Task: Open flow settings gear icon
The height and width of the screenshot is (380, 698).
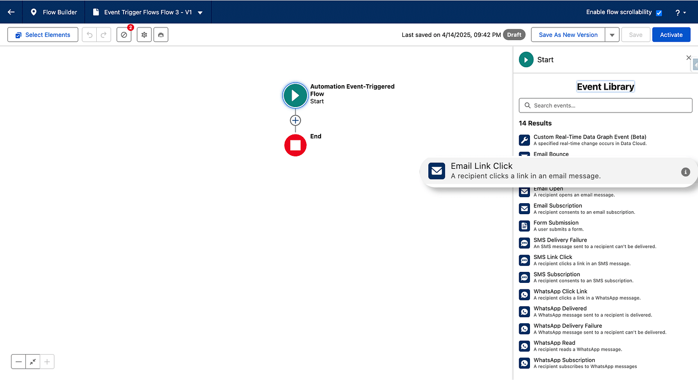Action: (144, 35)
